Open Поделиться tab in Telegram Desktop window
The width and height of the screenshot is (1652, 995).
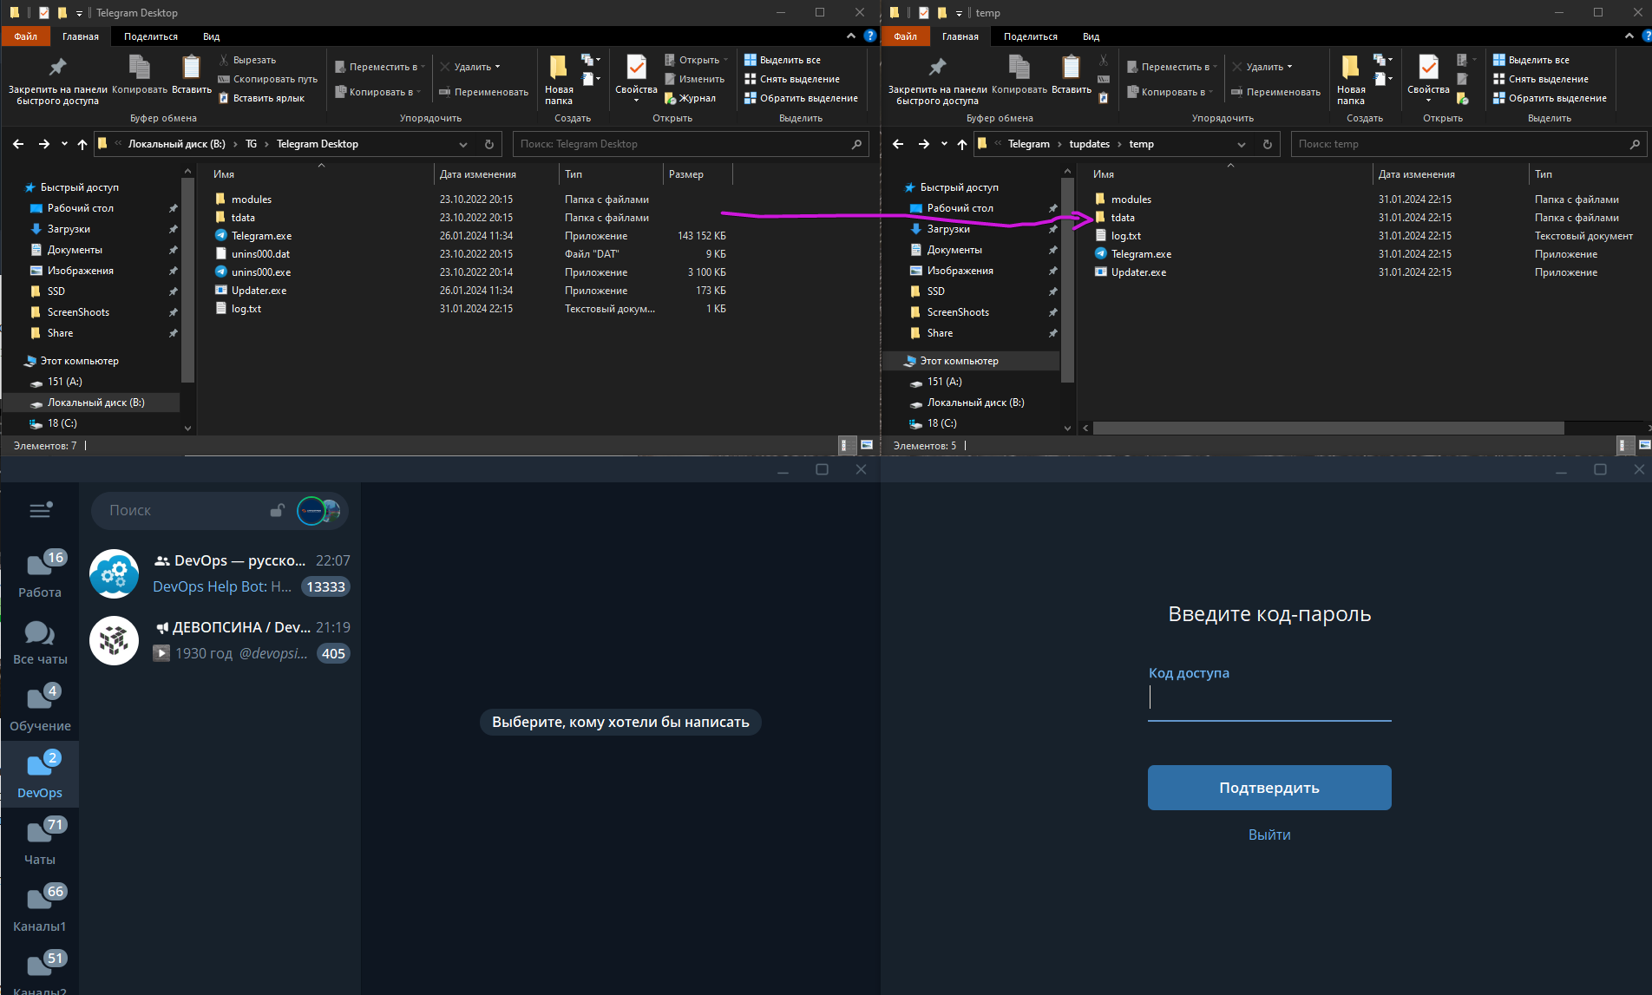point(151,36)
